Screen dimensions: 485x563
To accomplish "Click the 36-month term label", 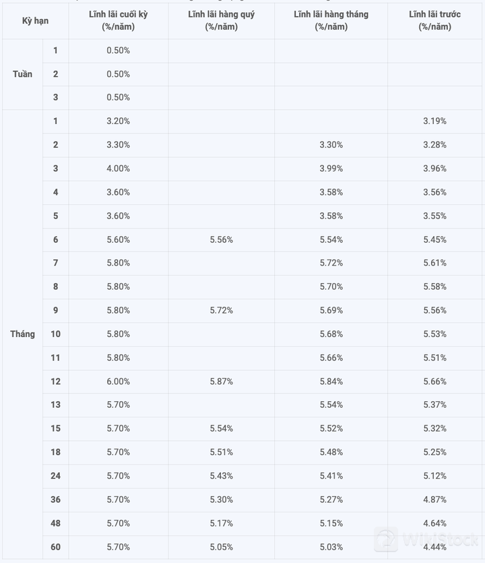I will pyautogui.click(x=55, y=500).
